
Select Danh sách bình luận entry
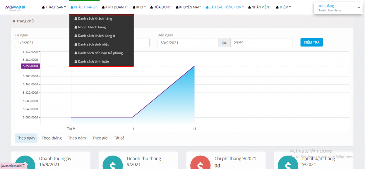(x=93, y=62)
